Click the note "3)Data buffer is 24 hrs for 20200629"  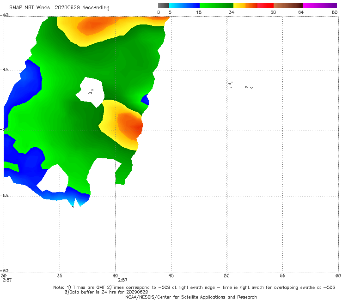pyautogui.click(x=106, y=292)
